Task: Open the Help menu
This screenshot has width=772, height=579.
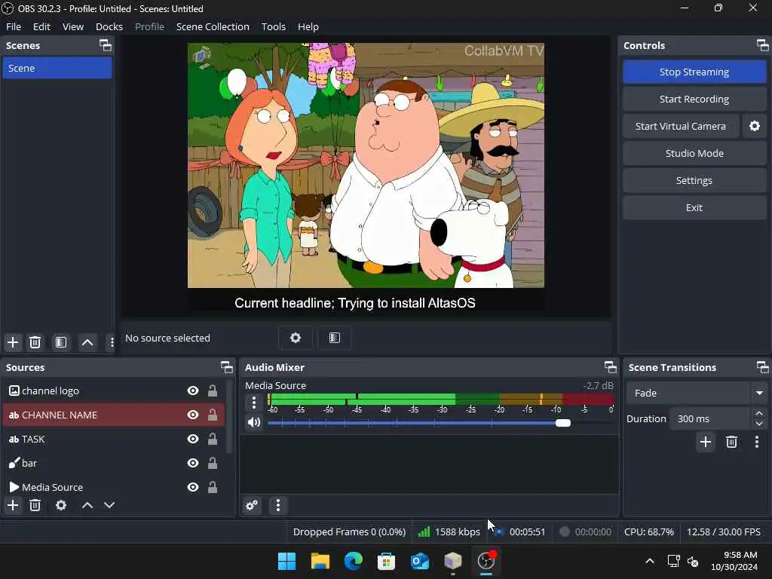Action: (x=308, y=26)
